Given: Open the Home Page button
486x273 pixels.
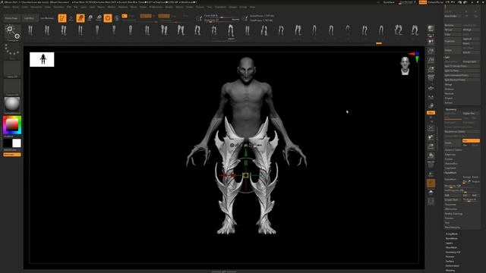Looking at the screenshot, I should [11, 18].
